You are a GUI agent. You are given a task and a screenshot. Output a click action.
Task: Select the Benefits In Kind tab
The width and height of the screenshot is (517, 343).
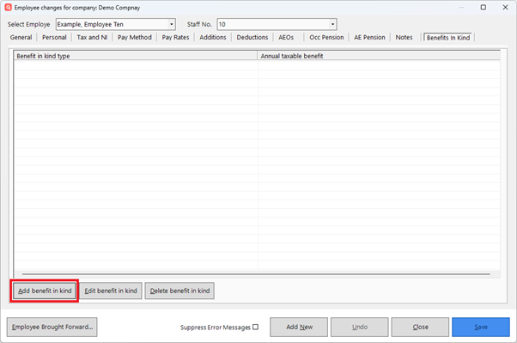[x=448, y=38]
